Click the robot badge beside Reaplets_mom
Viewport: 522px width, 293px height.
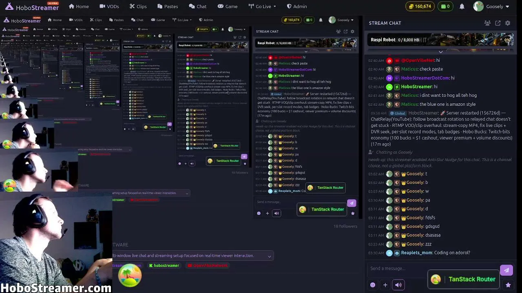coord(397,253)
